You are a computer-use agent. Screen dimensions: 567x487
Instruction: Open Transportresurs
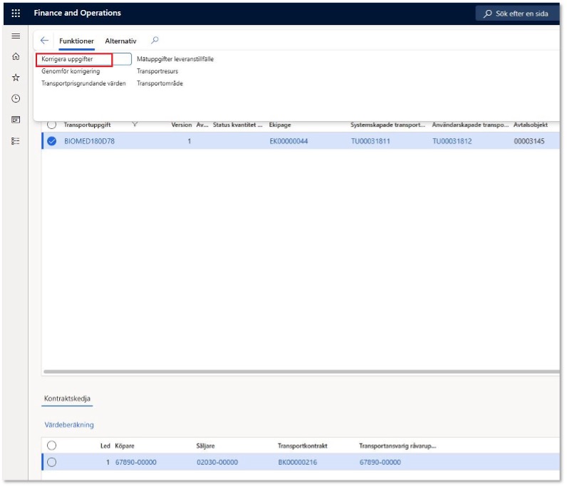click(157, 71)
